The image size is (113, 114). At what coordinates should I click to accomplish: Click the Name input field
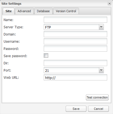coord(75,20)
